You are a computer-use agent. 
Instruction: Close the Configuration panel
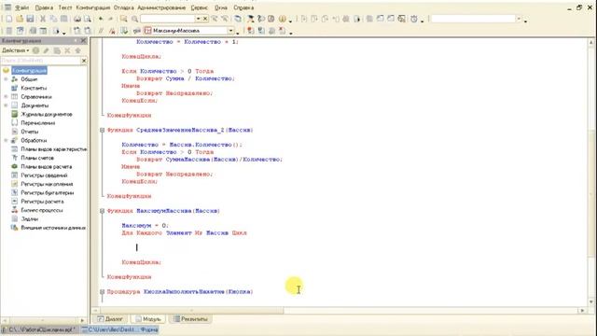(x=84, y=40)
